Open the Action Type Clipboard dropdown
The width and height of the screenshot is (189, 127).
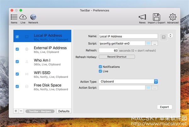pos(129,81)
